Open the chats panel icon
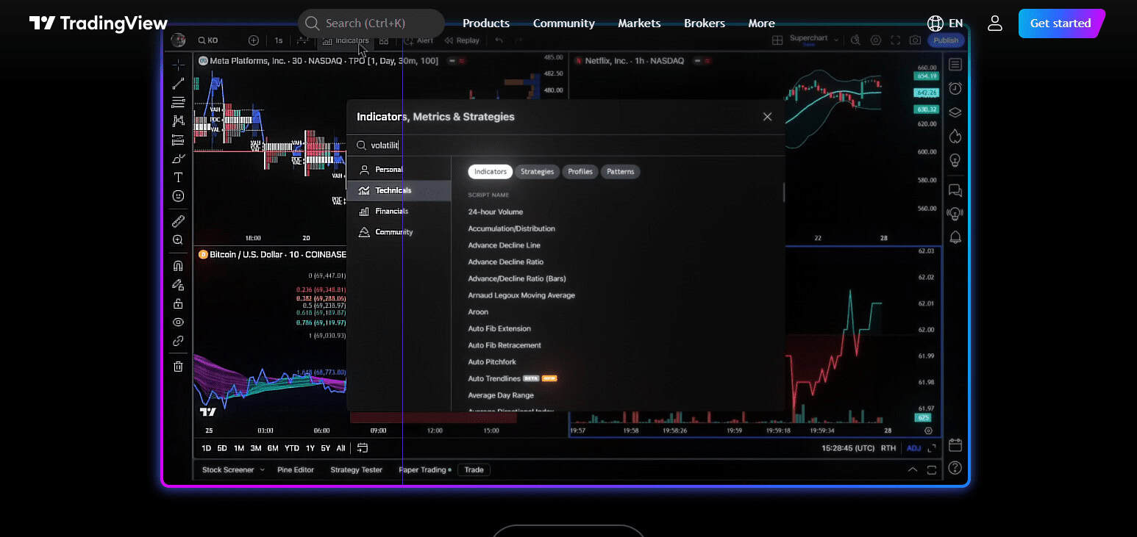This screenshot has width=1137, height=537. pos(955,191)
